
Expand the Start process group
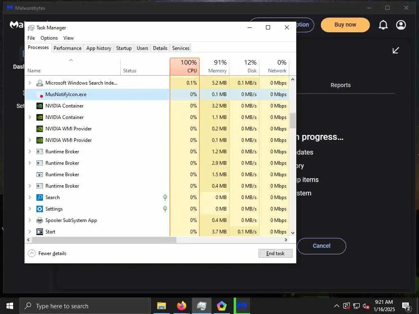point(29,232)
